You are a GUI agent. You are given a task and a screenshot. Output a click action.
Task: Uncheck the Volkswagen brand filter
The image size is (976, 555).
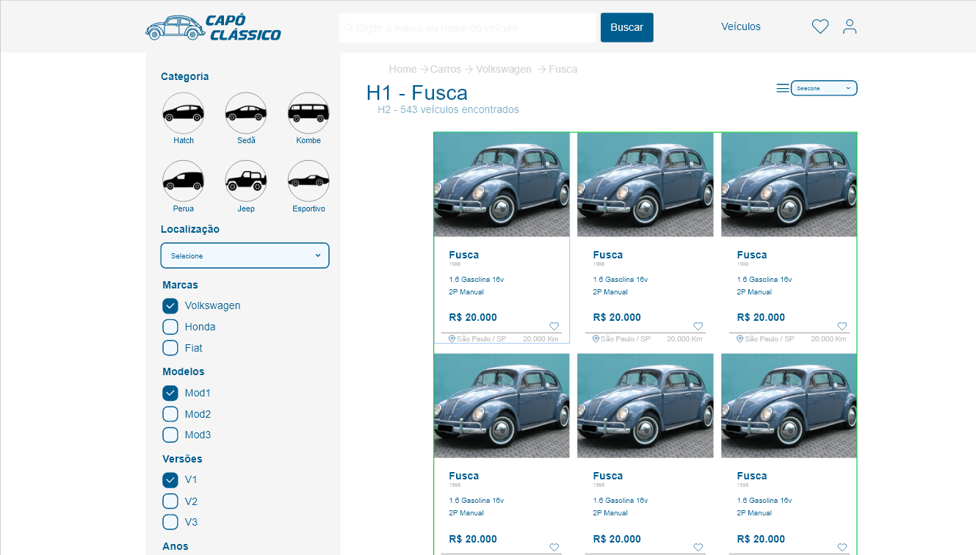[170, 305]
